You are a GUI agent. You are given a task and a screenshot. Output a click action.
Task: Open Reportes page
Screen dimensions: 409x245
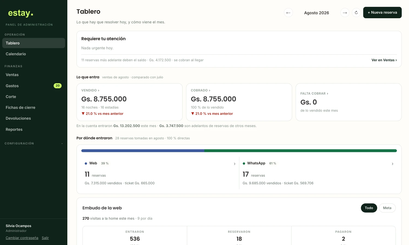(34, 130)
